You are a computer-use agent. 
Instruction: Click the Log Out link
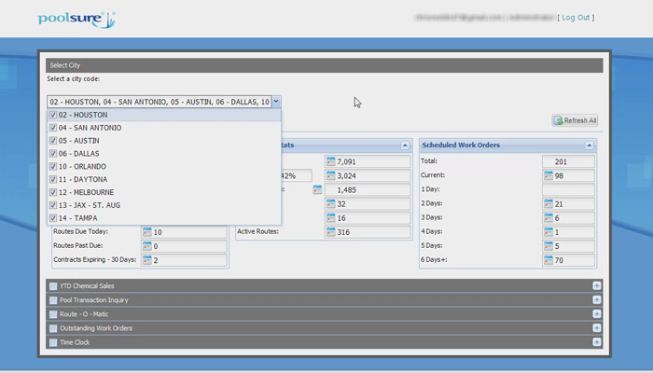(x=576, y=18)
